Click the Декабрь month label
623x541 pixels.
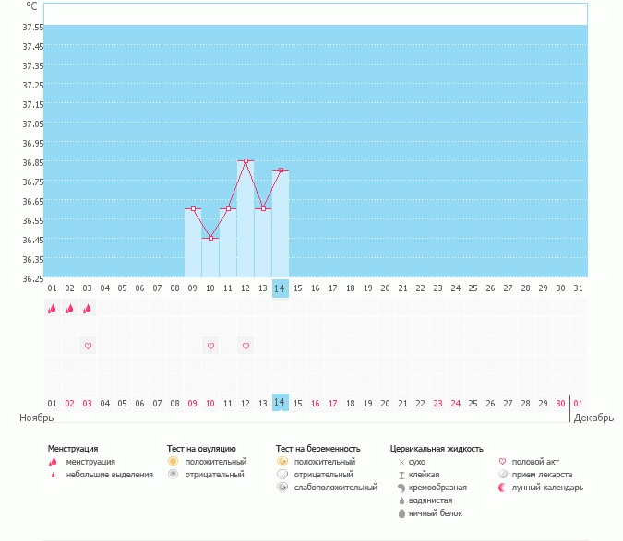(594, 418)
